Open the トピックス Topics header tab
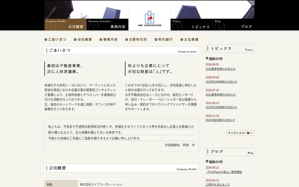The image size is (299, 187). (x=192, y=24)
